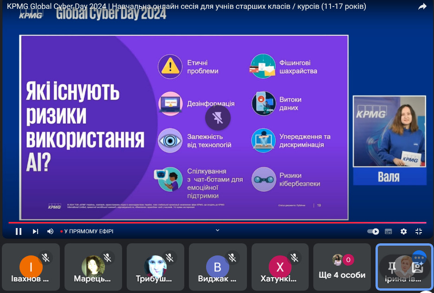434x293 pixels.
Task: Exit full screen mode in player
Action: point(419,231)
